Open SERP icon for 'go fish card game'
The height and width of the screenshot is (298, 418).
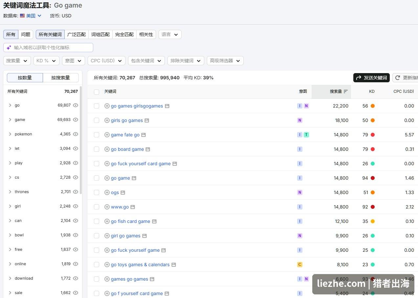tap(154, 221)
